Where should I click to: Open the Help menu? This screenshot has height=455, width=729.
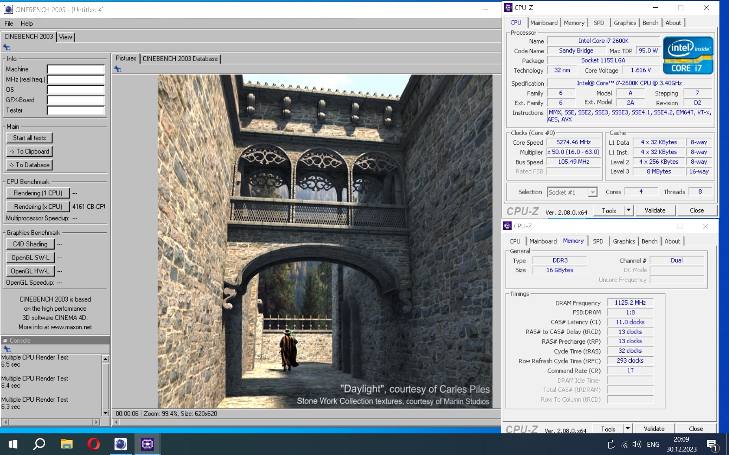pos(26,23)
